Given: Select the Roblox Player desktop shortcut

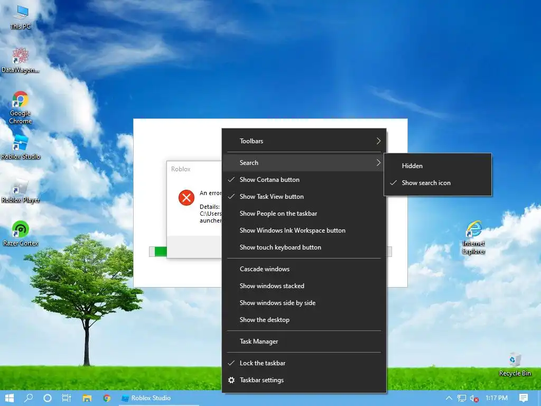Looking at the screenshot, I should click(21, 191).
